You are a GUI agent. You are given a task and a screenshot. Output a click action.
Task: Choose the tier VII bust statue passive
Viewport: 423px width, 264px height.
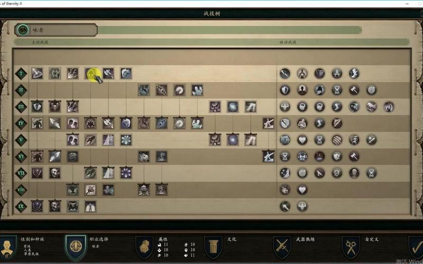point(354,173)
